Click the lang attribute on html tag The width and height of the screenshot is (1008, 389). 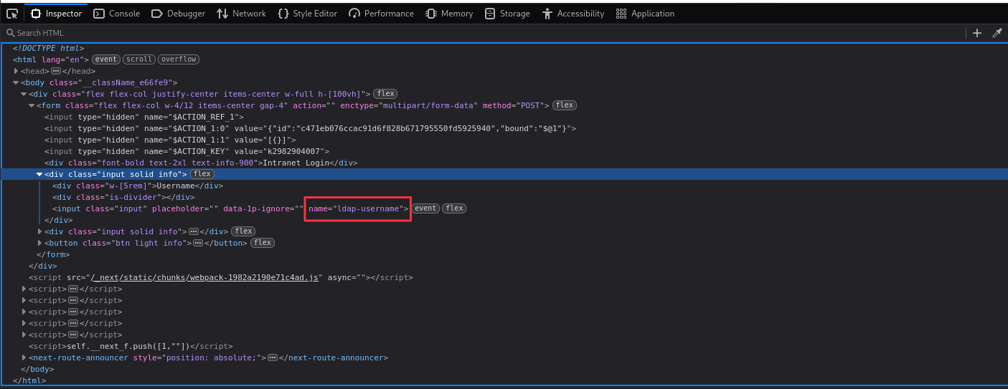(62, 59)
